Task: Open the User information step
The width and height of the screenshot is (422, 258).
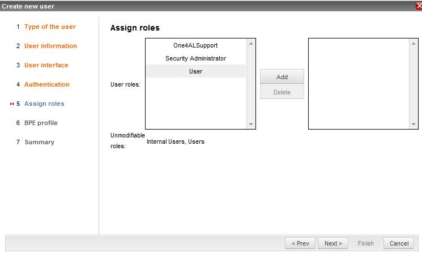Action: pos(50,46)
